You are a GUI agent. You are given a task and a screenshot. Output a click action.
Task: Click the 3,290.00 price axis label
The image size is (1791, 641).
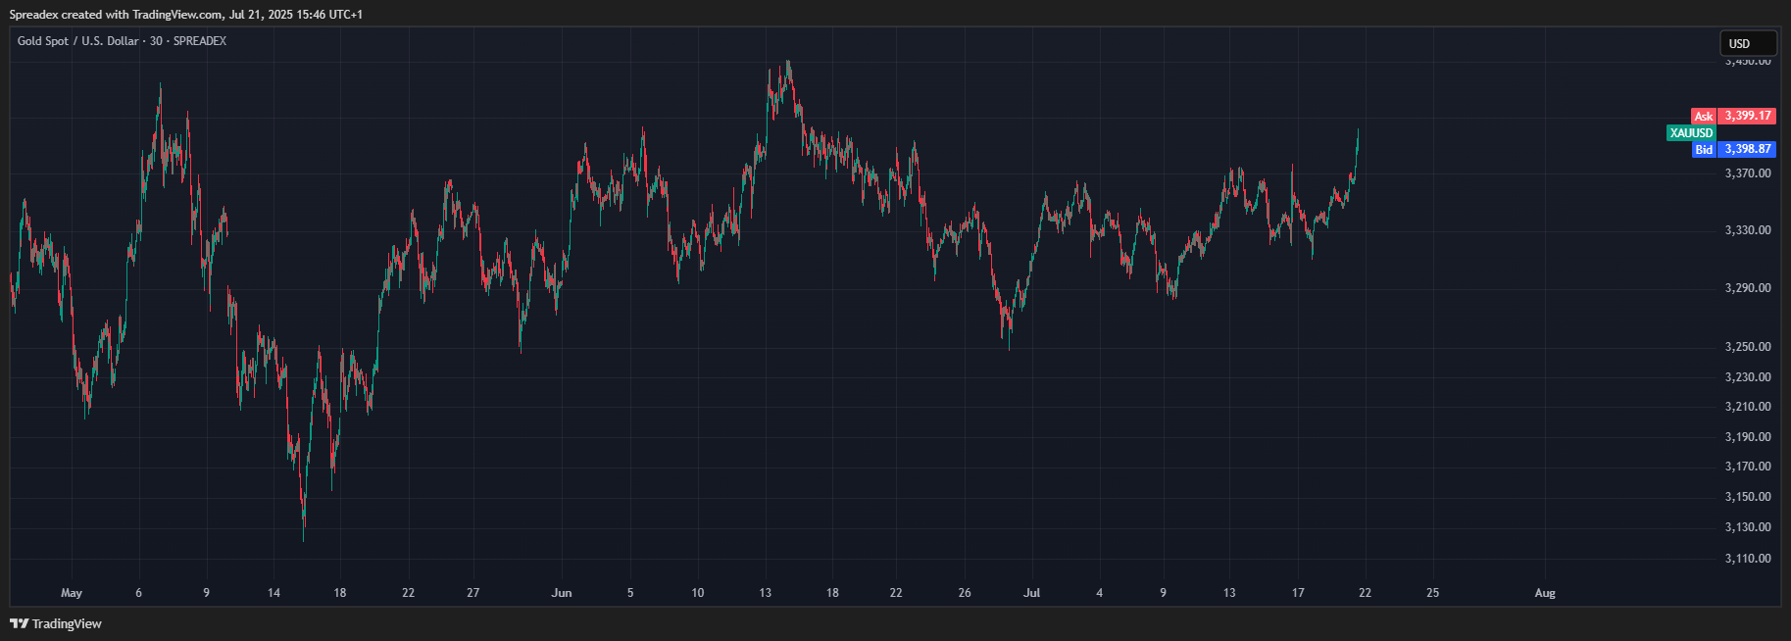click(x=1748, y=288)
